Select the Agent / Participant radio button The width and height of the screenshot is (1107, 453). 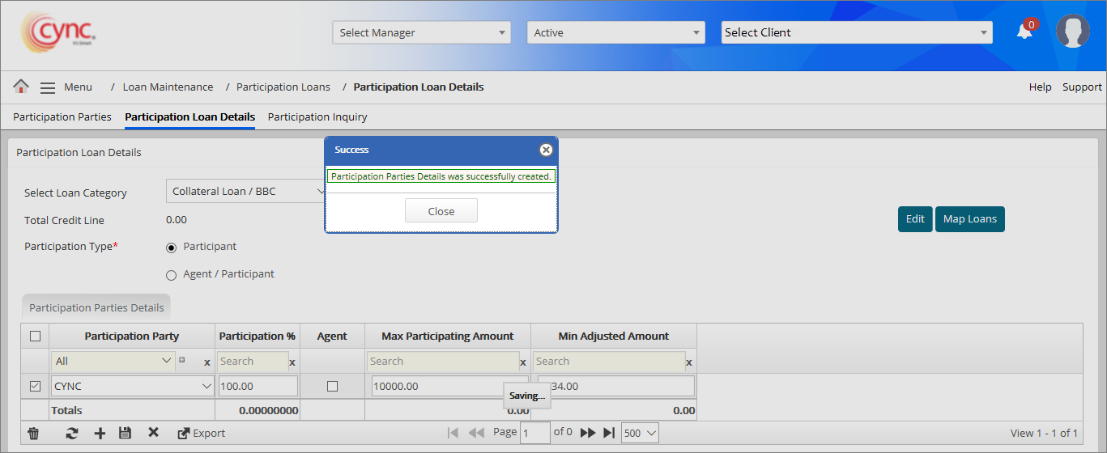(171, 275)
